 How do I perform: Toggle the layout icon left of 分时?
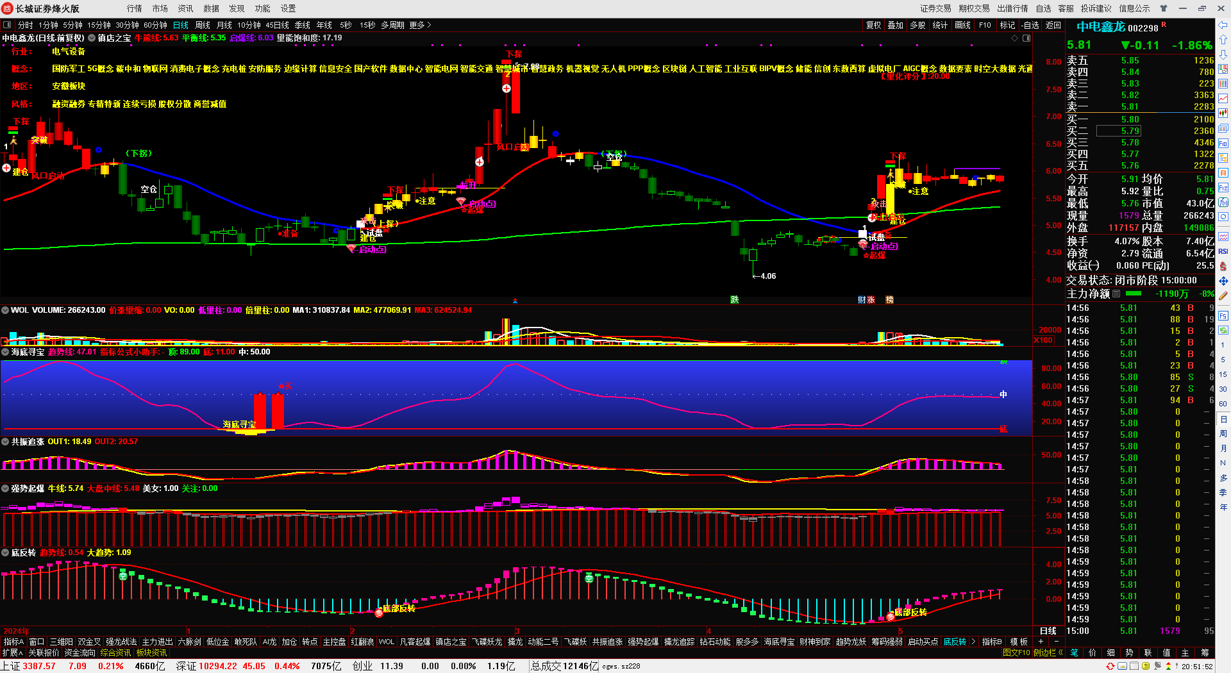[7, 25]
